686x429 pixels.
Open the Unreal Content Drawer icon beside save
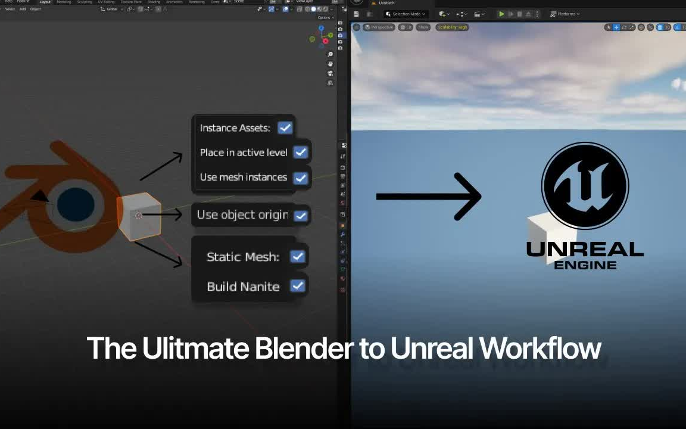tap(370, 14)
